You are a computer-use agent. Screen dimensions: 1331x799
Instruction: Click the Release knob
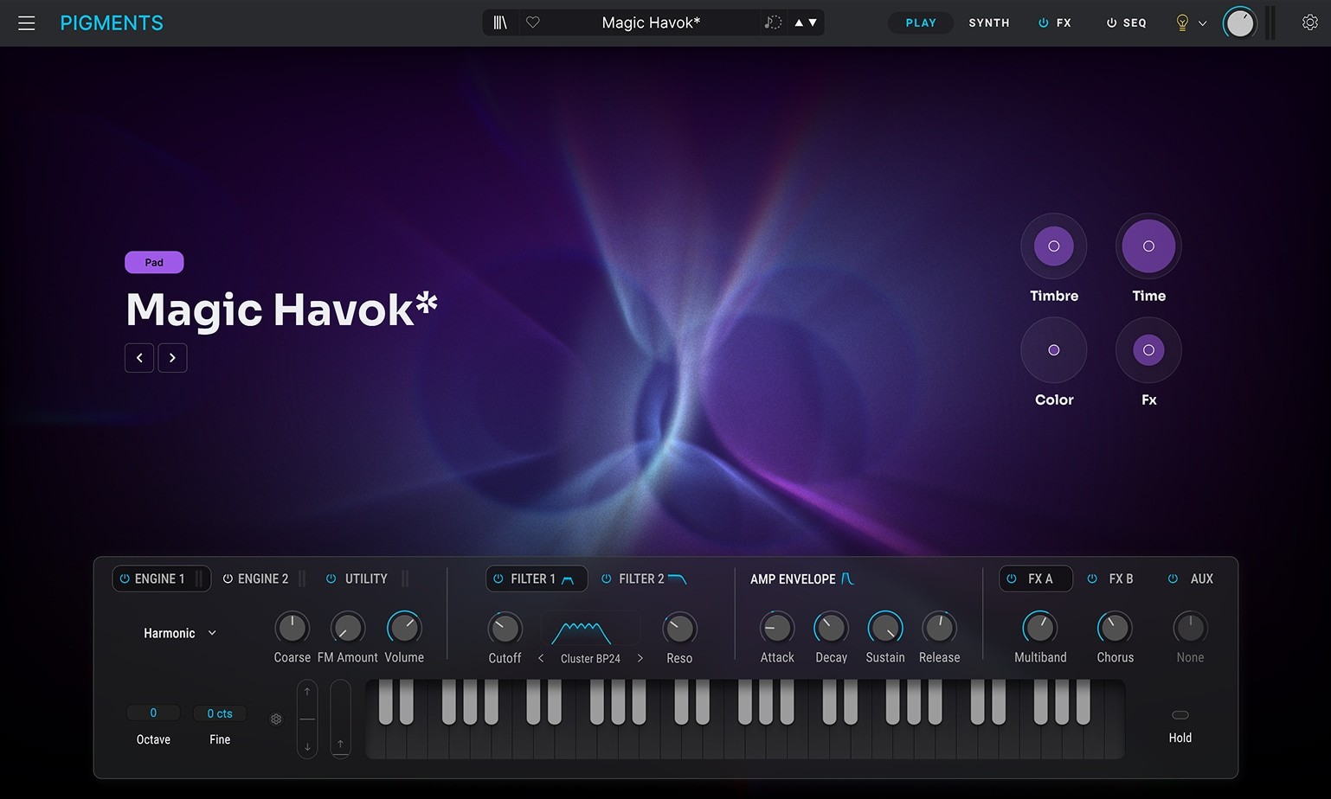click(x=939, y=628)
